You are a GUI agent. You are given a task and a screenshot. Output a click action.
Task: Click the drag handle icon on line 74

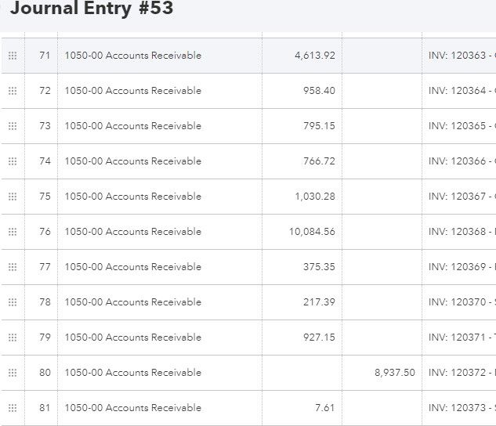pyautogui.click(x=13, y=161)
